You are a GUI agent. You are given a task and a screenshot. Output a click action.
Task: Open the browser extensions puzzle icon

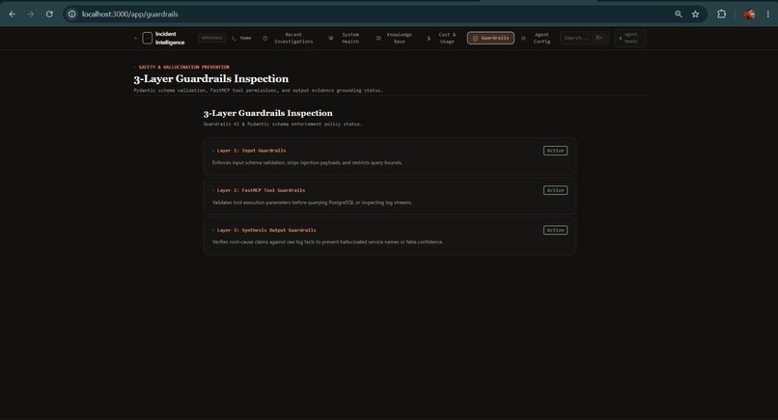coord(721,14)
